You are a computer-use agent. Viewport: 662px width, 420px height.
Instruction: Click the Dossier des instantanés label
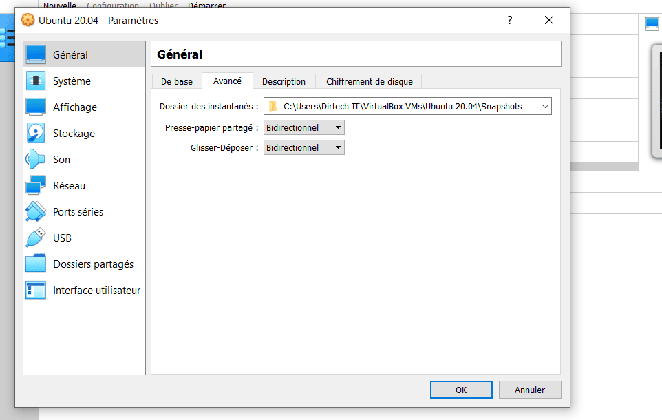(x=209, y=107)
